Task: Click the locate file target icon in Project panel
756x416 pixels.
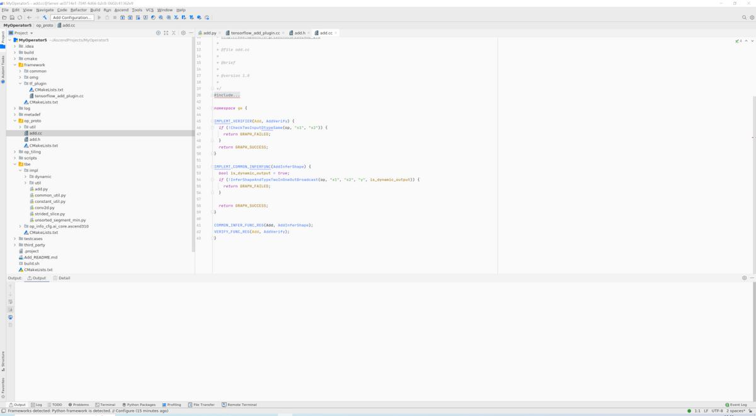Action: click(158, 33)
